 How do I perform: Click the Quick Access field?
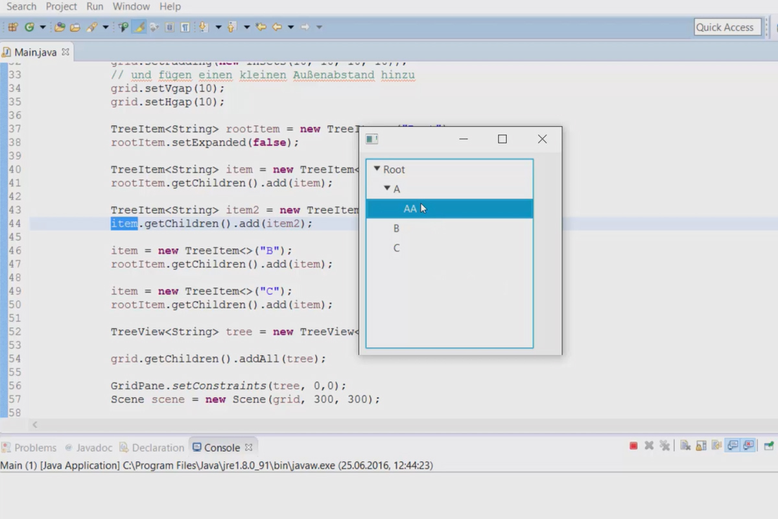[x=726, y=27]
